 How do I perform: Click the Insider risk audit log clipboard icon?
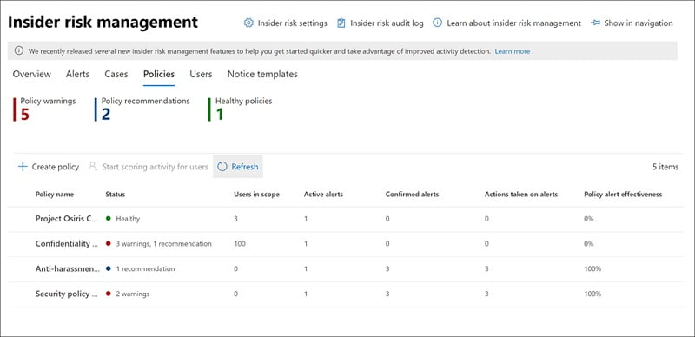341,23
